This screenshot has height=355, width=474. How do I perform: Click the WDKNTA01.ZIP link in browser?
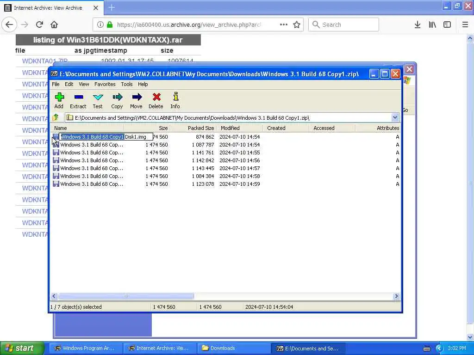[45, 61]
